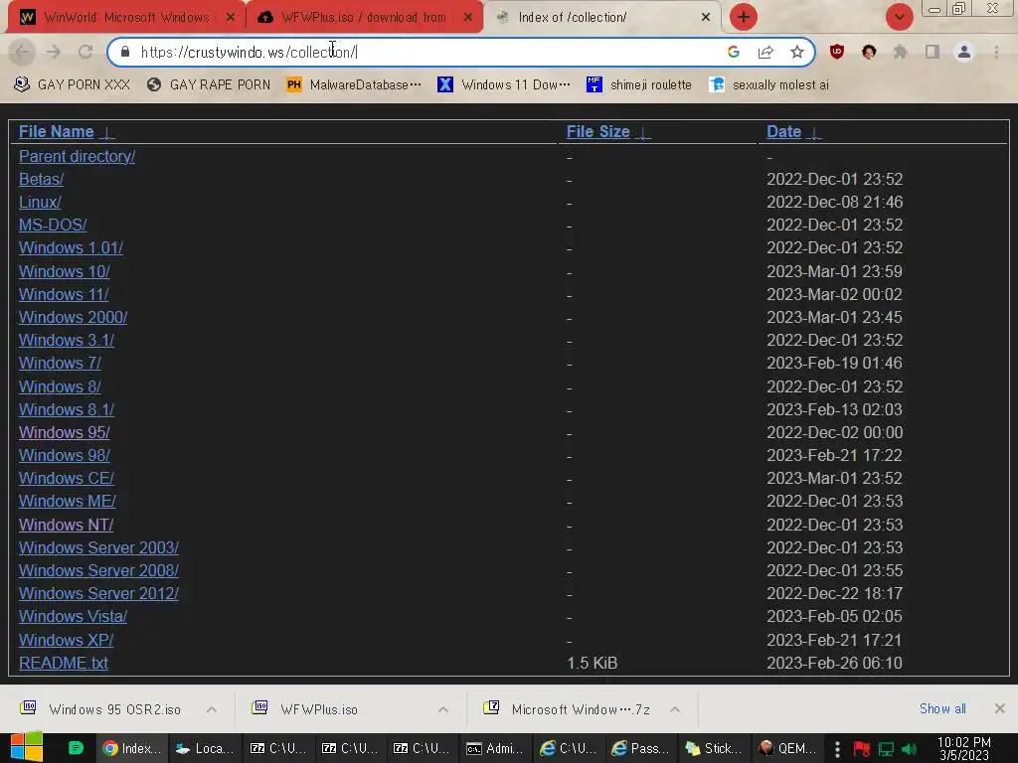Image resolution: width=1018 pixels, height=763 pixels.
Task: Go back to the previous page
Action: [22, 52]
